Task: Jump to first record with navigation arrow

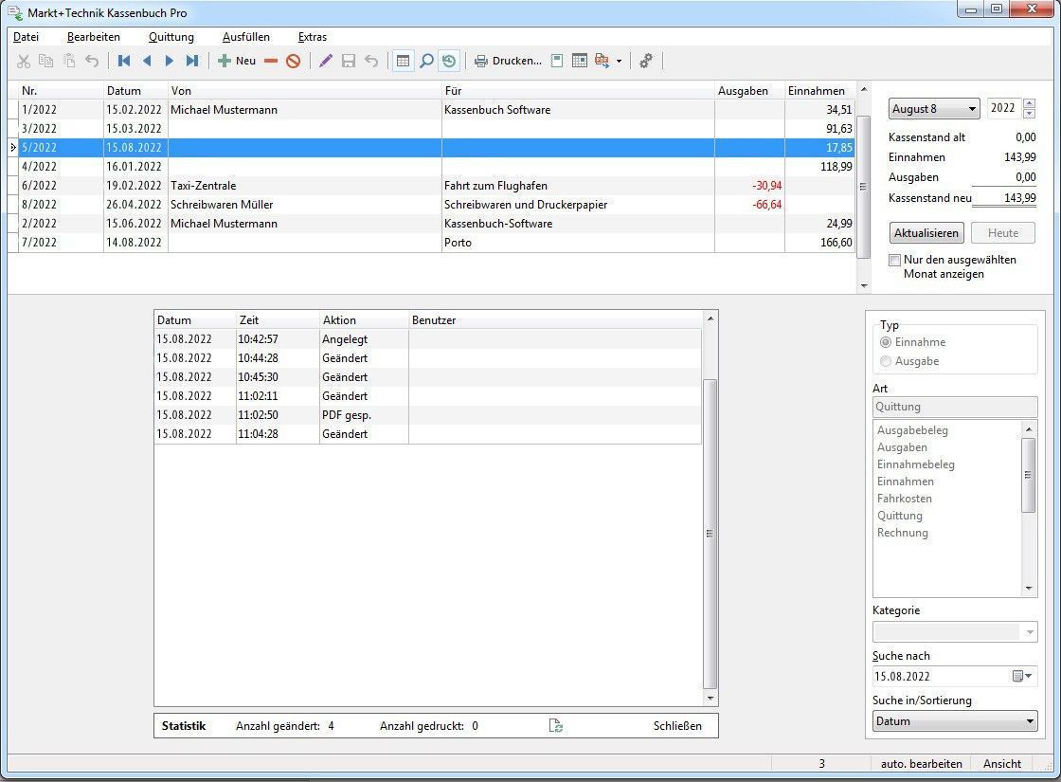Action: (124, 61)
